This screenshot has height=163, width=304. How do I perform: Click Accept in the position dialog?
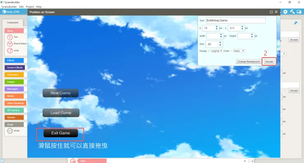269,62
